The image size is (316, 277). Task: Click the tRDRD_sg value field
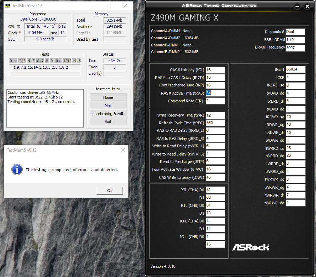[296, 86]
